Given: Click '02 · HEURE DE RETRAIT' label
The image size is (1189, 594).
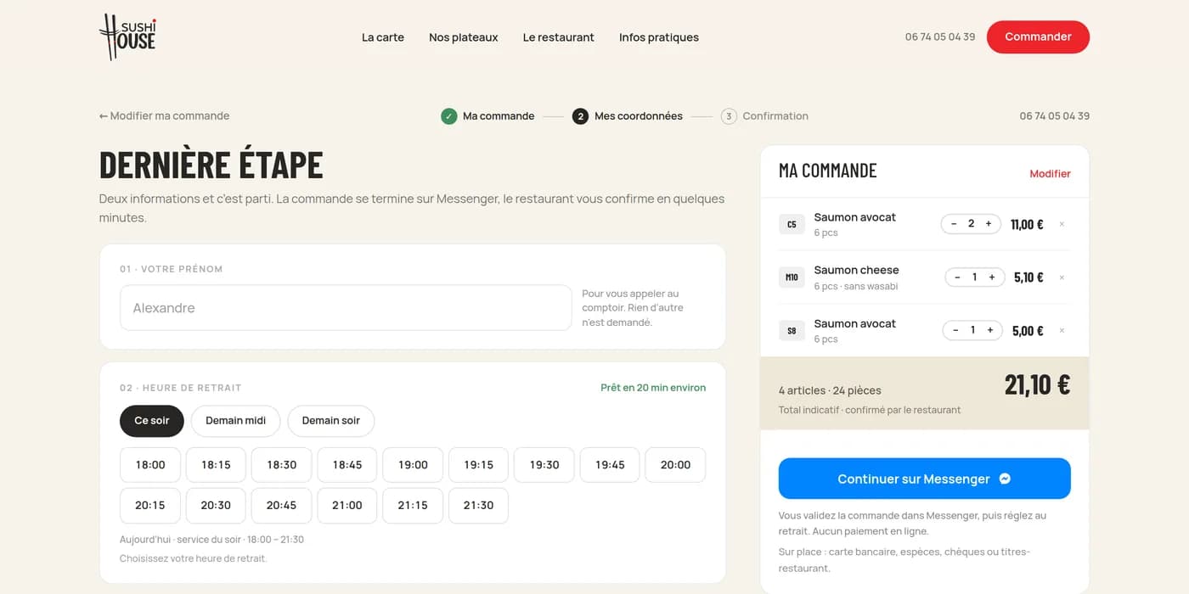Looking at the screenshot, I should click(181, 388).
